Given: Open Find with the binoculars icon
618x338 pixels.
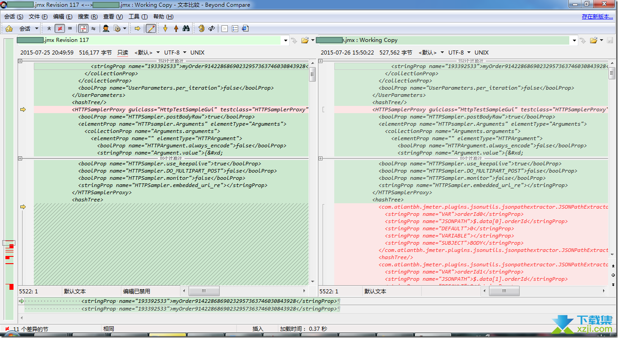Looking at the screenshot, I should point(186,28).
